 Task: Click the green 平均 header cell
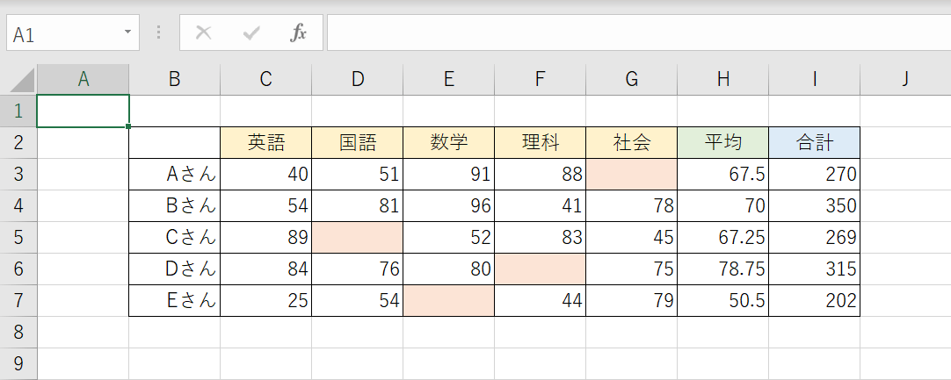point(722,143)
